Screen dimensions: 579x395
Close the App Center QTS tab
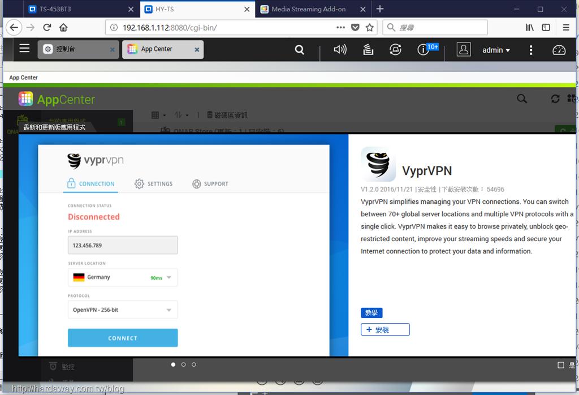coord(197,49)
